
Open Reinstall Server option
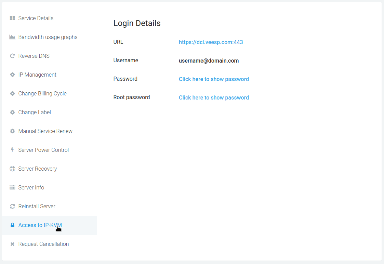[37, 206]
